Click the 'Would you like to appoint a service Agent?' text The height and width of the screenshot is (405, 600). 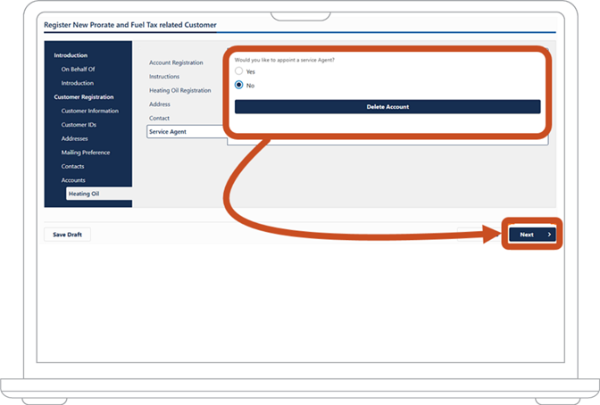(x=284, y=60)
